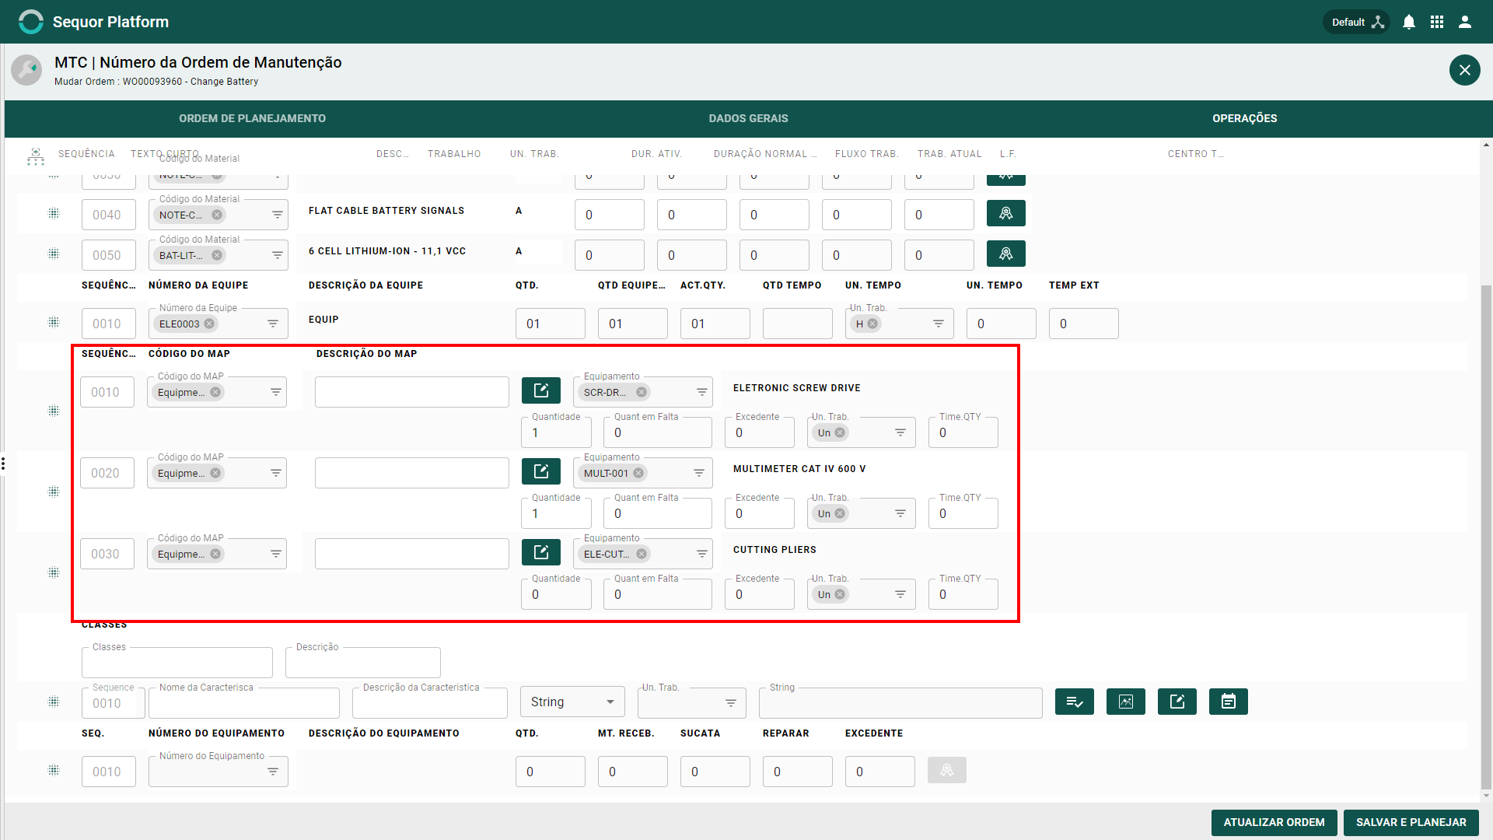
Task: Grab drag handle of characteristic row
Action: point(54,702)
